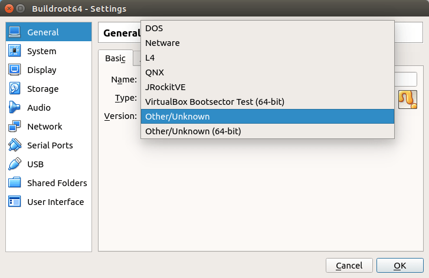Screen dimensions: 429x278
Task: Click the Name text field
Action: click(x=406, y=80)
